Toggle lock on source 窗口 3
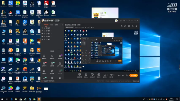Viewport: 180px width, 101px height. point(44,31)
